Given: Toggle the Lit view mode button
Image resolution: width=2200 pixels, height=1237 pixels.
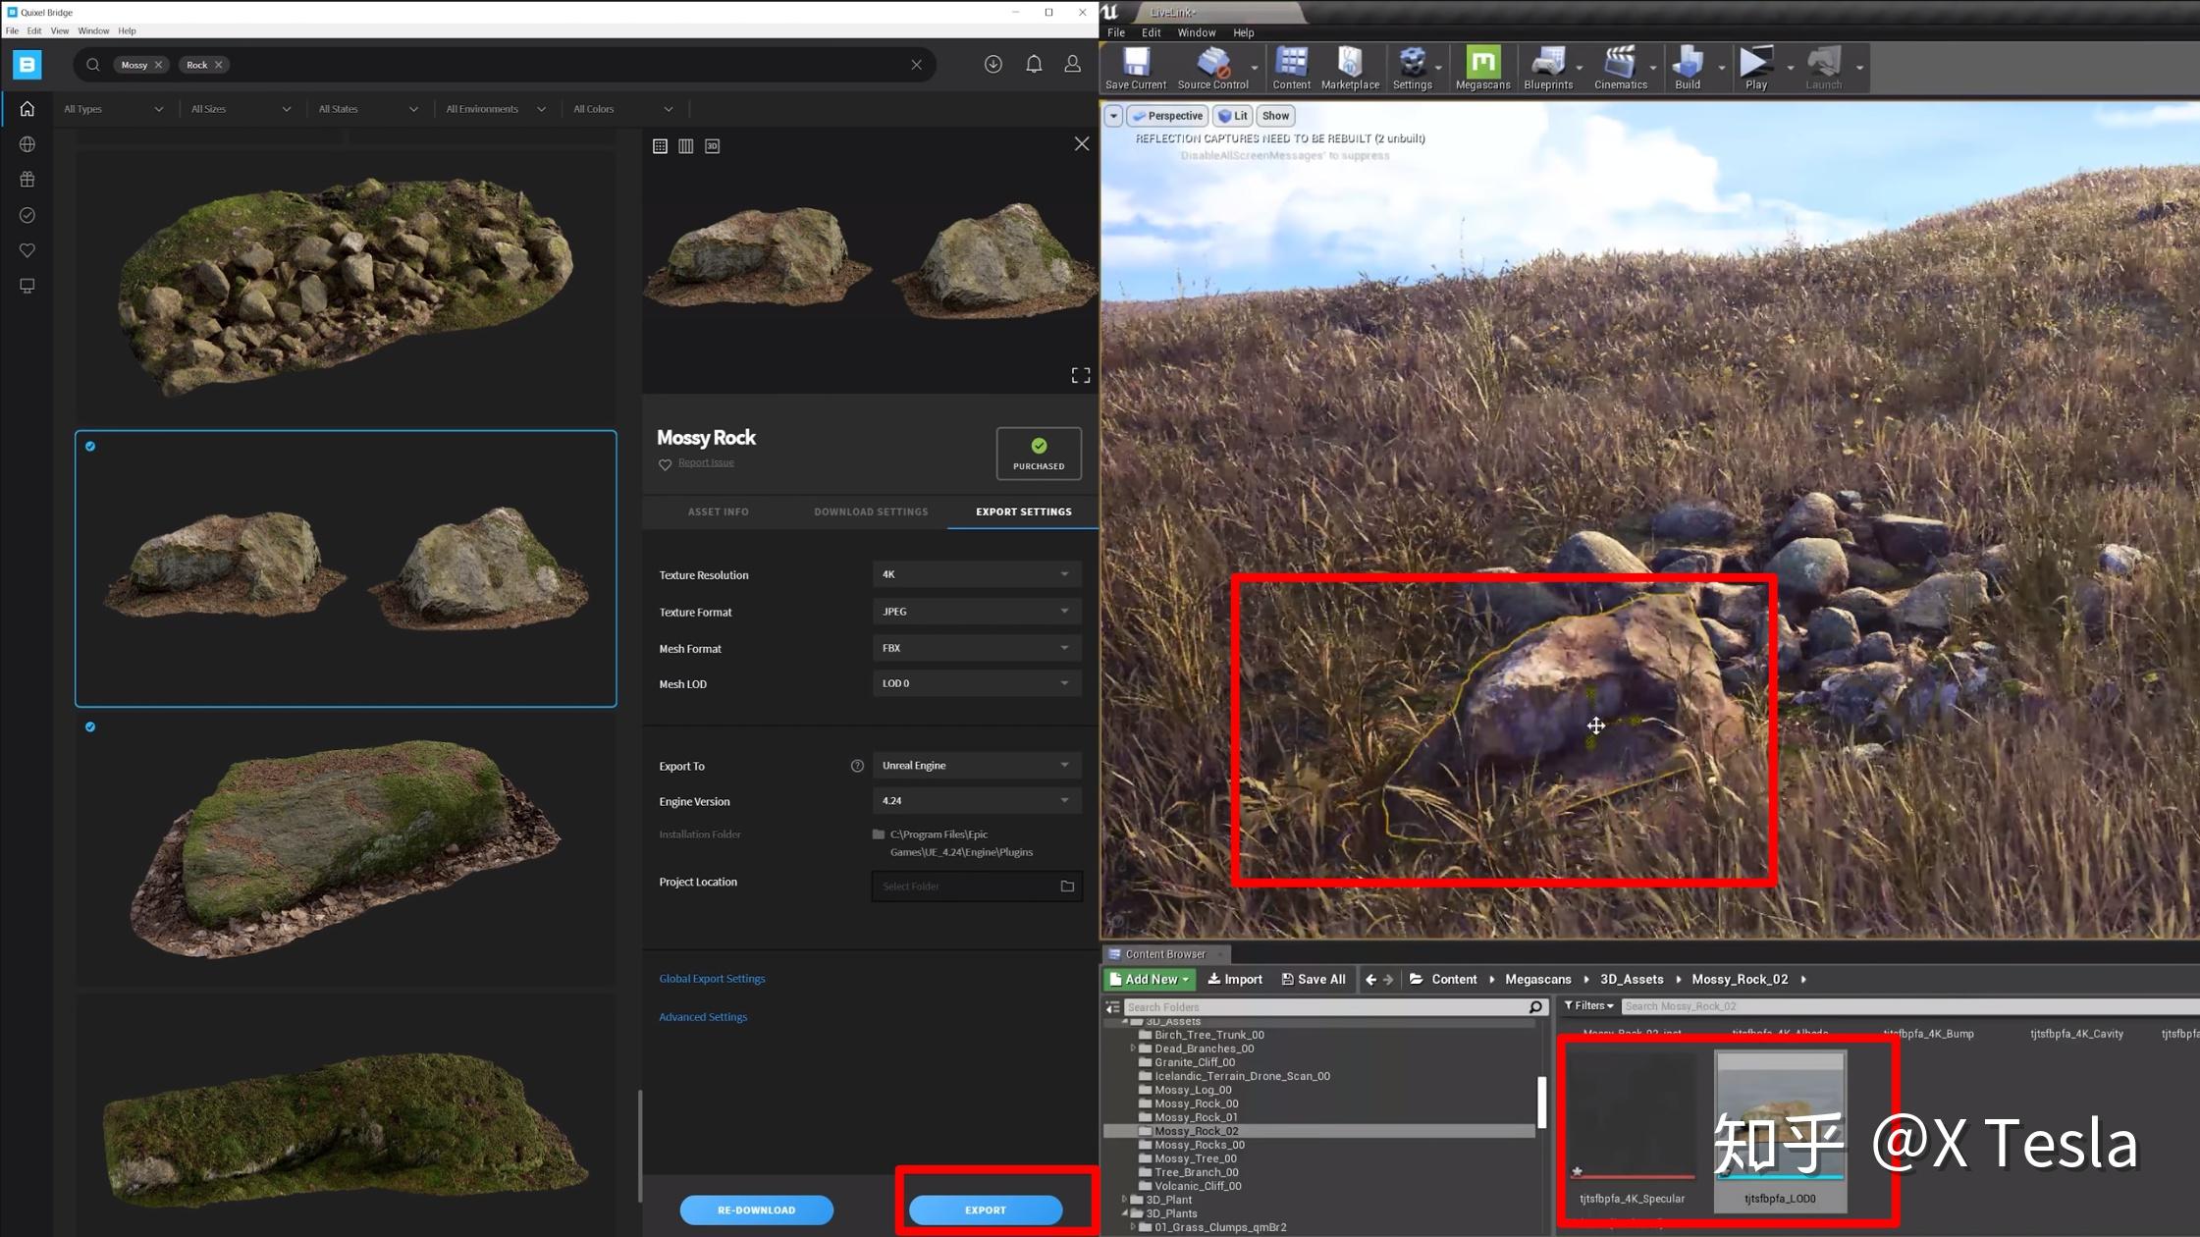Looking at the screenshot, I should 1233,116.
